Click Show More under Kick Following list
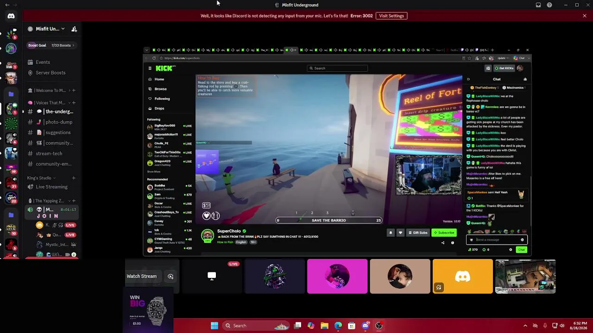Image resolution: width=593 pixels, height=333 pixels. tap(154, 172)
